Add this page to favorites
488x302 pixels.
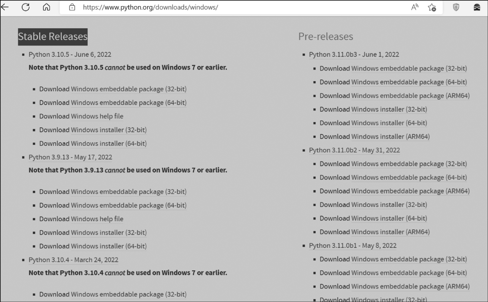pos(432,7)
